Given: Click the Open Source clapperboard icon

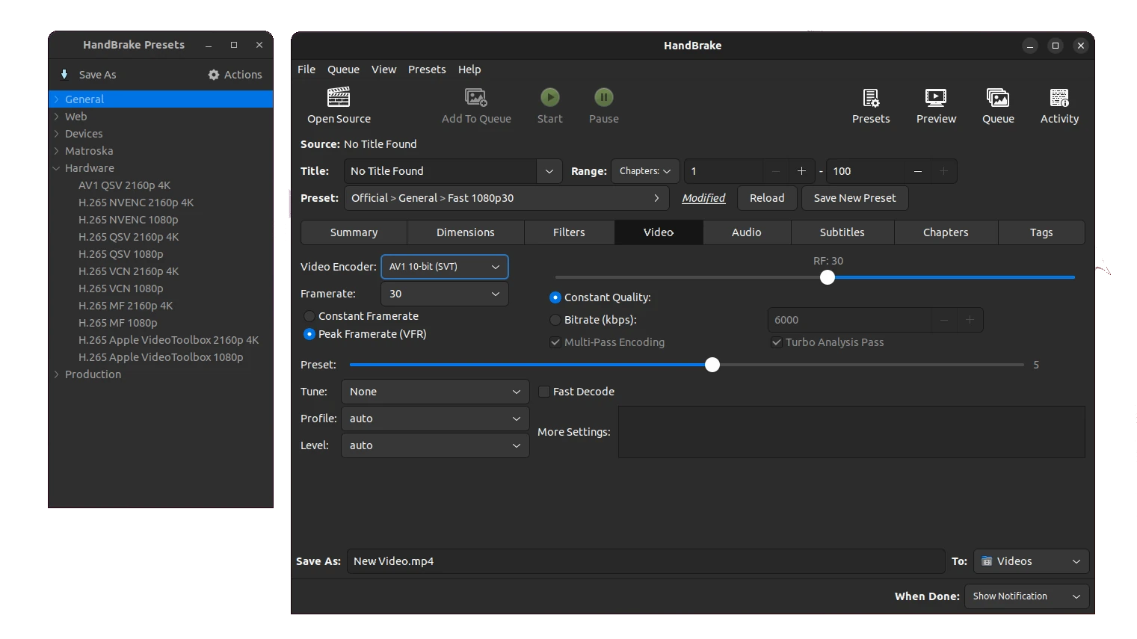Looking at the screenshot, I should tap(339, 97).
